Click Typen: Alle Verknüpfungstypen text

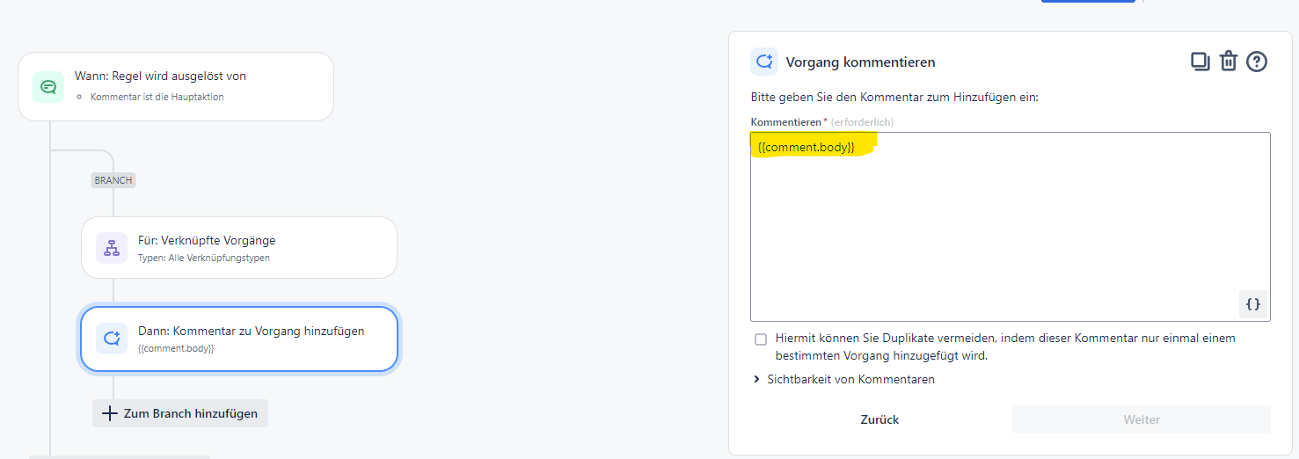point(204,258)
